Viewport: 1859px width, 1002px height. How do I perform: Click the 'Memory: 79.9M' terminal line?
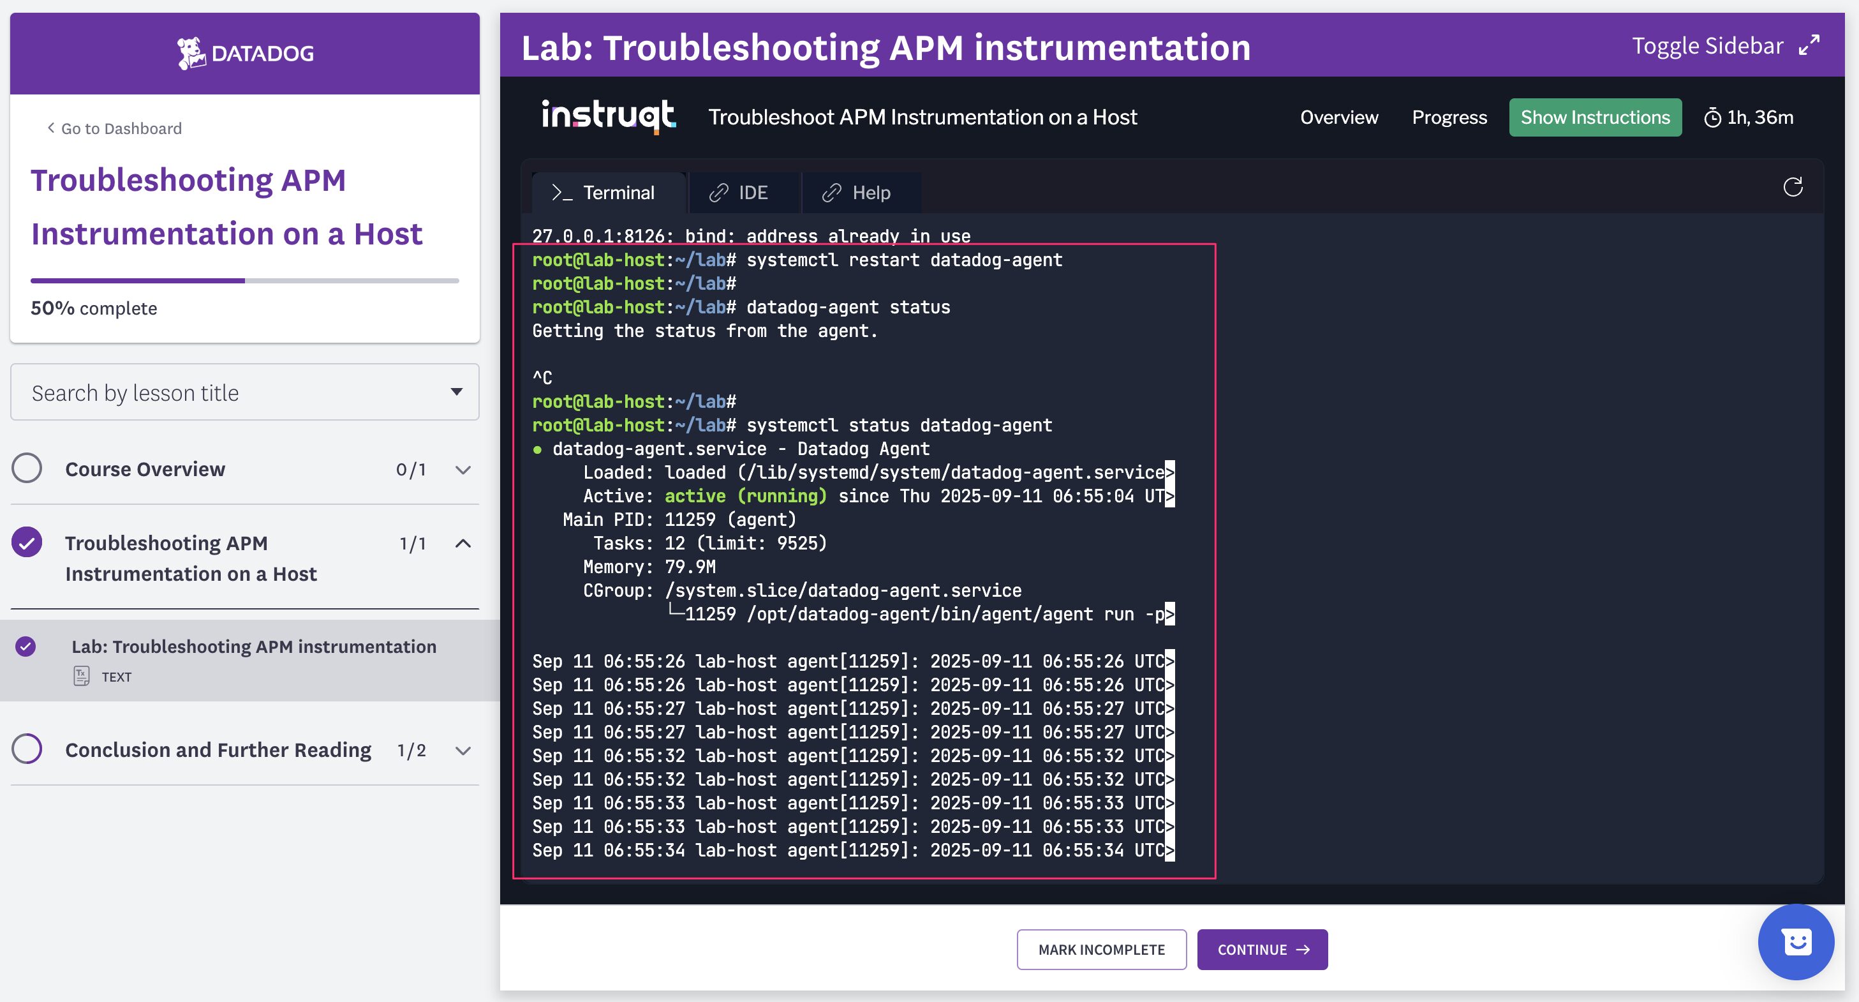tap(649, 567)
